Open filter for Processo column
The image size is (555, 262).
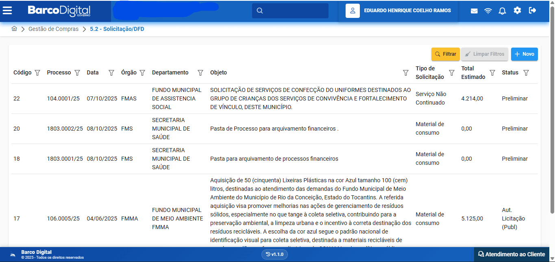77,73
